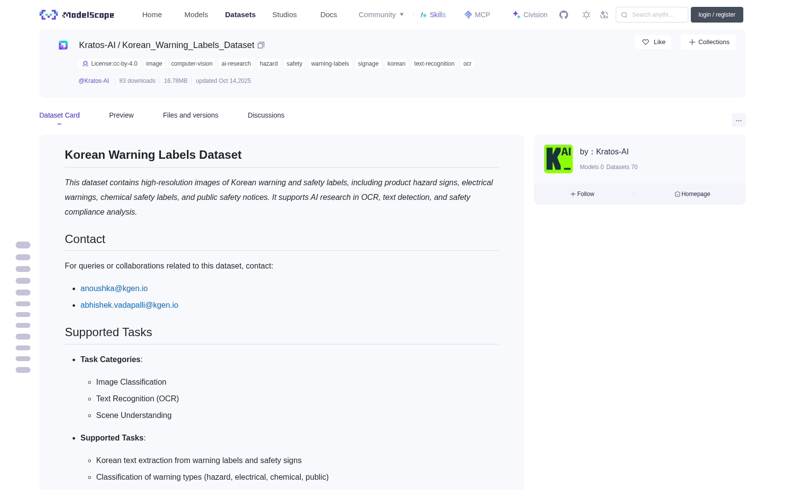
Task: Open the Docs nav item
Action: point(329,15)
